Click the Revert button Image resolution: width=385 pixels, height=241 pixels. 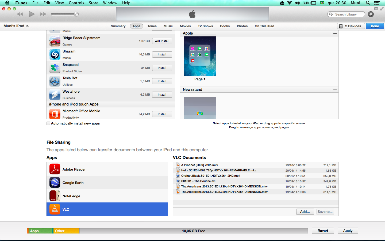tap(323, 231)
